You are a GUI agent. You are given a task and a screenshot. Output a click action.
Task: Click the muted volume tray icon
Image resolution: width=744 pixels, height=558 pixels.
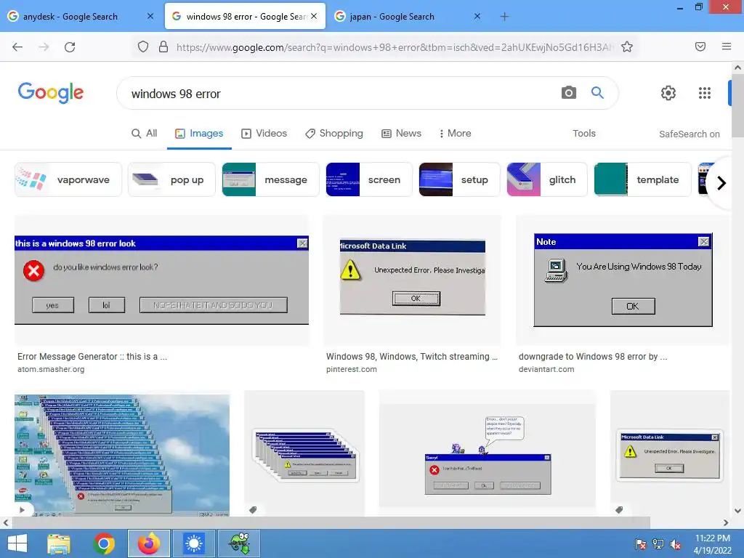[x=676, y=544]
